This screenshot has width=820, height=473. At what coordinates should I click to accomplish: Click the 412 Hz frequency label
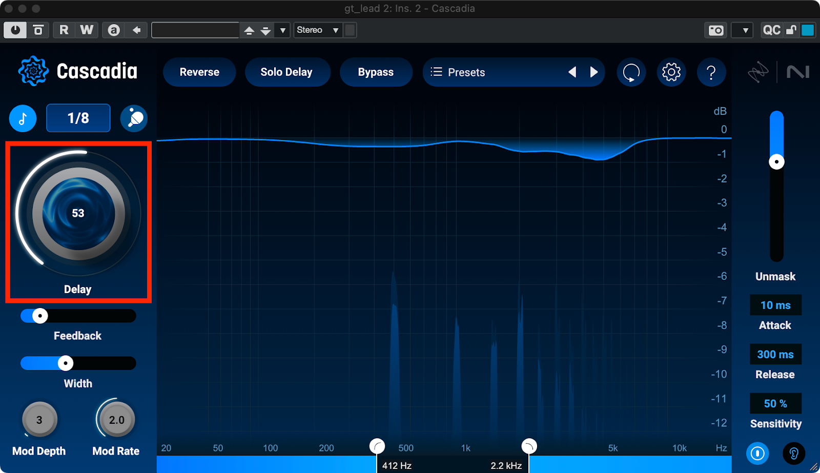coord(397,466)
